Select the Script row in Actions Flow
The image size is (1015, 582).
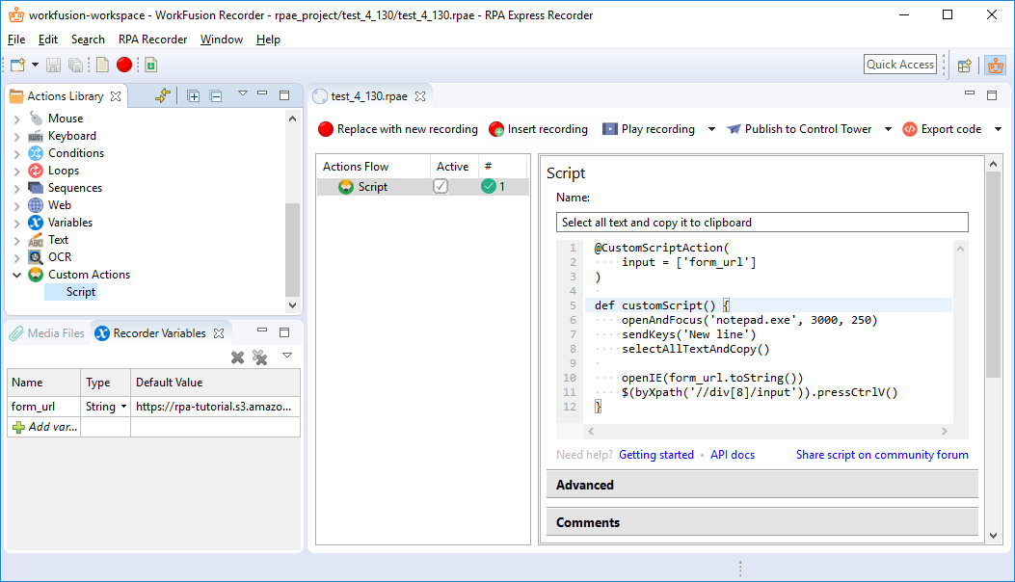(x=423, y=186)
